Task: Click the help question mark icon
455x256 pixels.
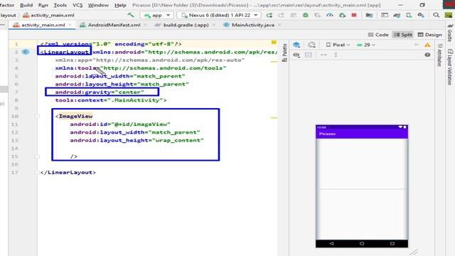Action: pos(427,55)
